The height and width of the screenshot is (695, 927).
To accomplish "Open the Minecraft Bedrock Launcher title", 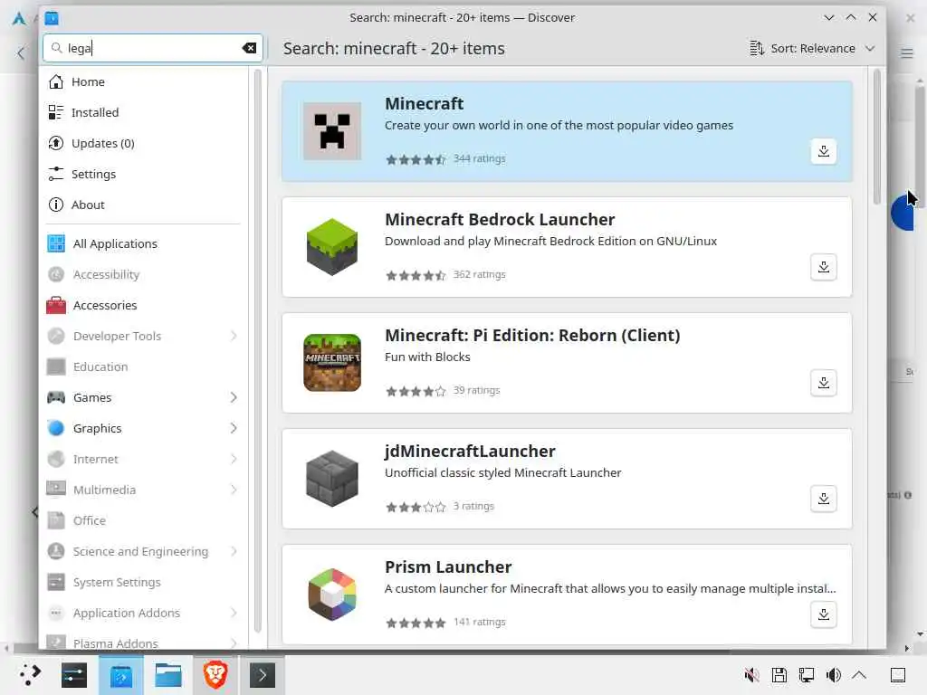I will [x=500, y=219].
